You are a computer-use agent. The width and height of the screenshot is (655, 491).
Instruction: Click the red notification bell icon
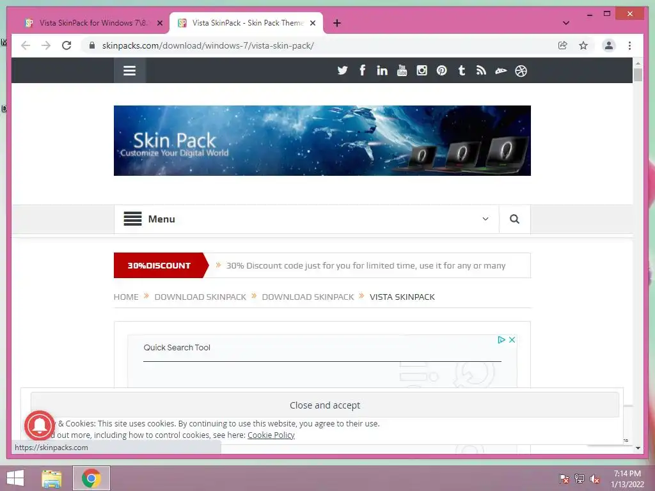coord(39,425)
